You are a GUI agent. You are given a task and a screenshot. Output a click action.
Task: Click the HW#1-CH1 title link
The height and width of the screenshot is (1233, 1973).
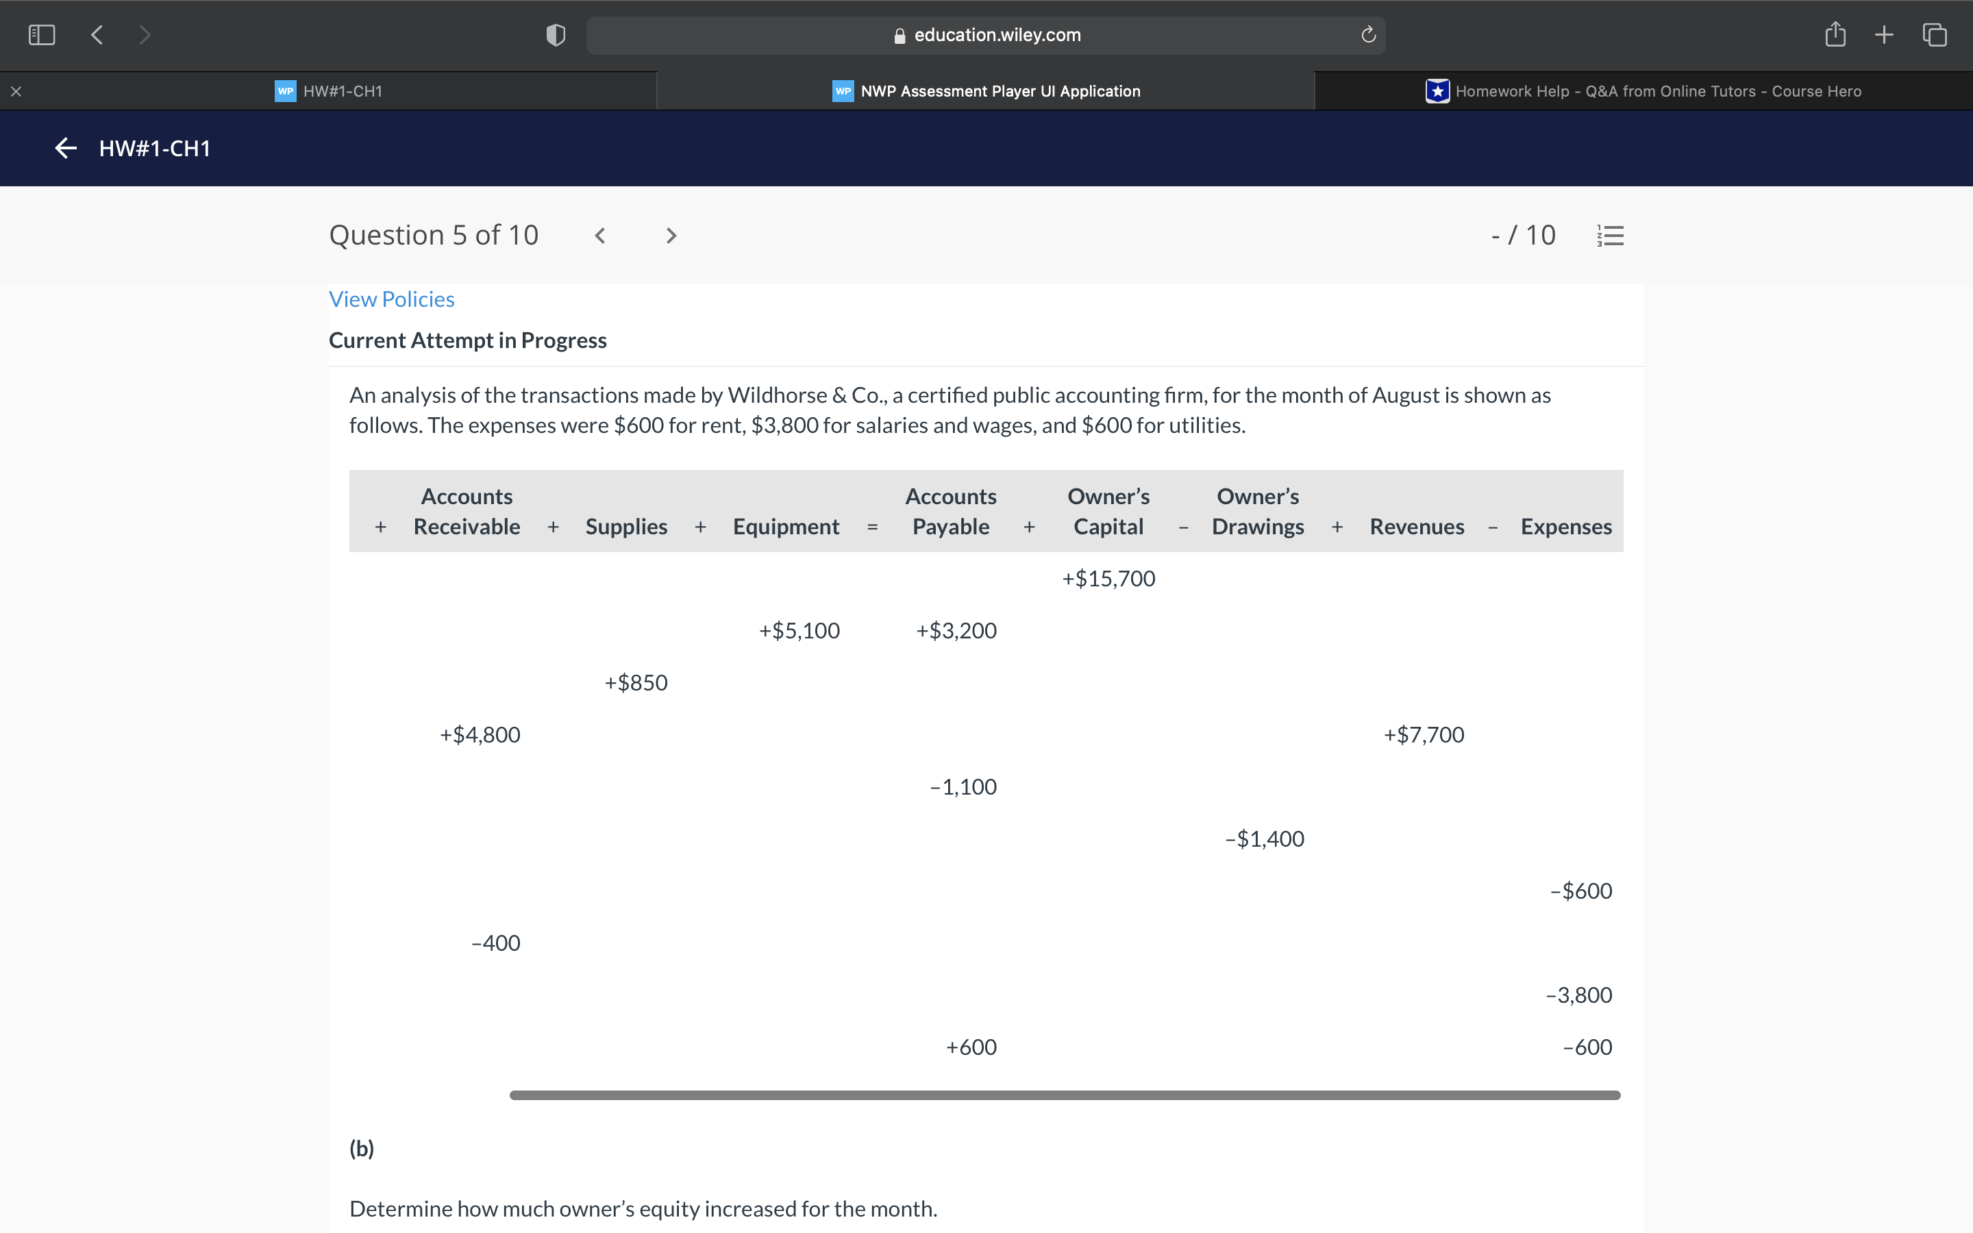click(x=155, y=147)
